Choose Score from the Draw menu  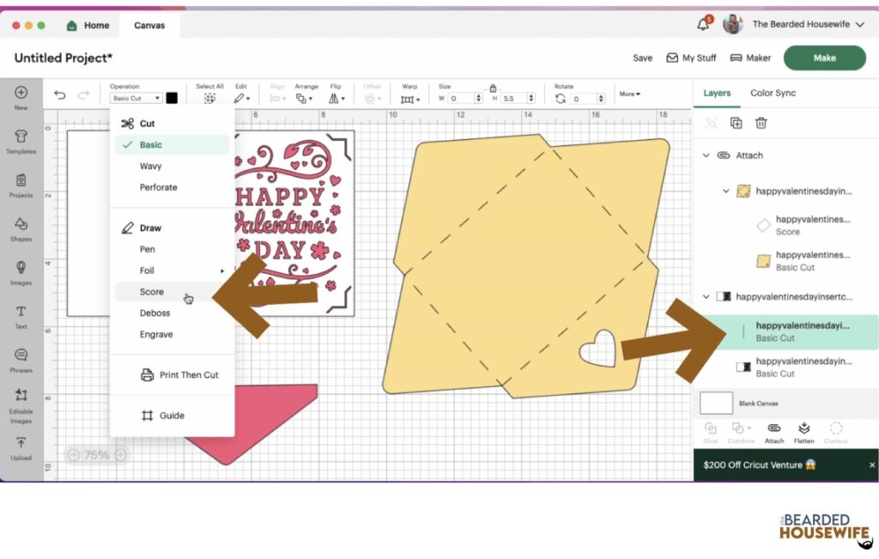tap(152, 292)
